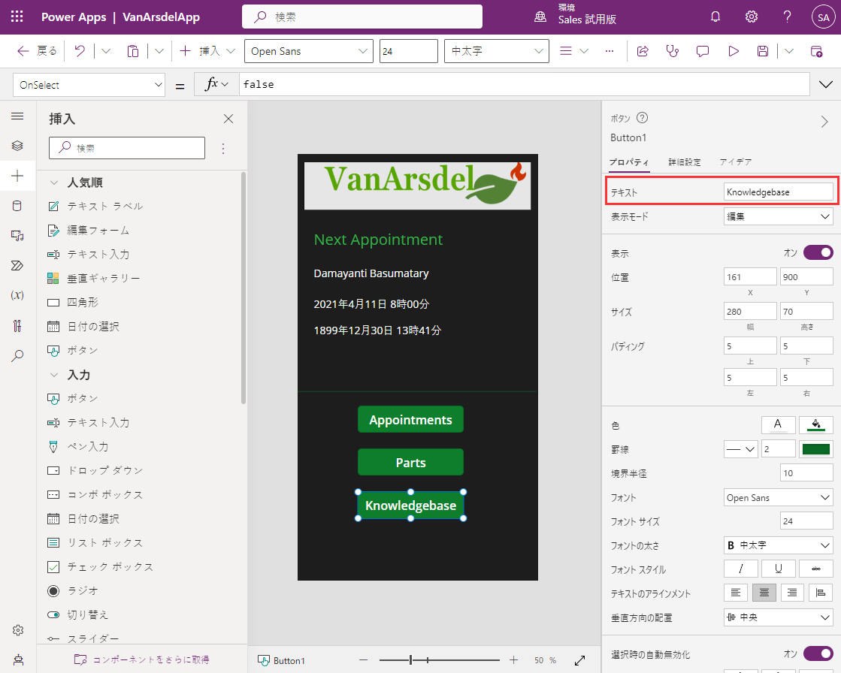841x673 pixels.
Task: Open notifications bell icon
Action: click(x=715, y=17)
